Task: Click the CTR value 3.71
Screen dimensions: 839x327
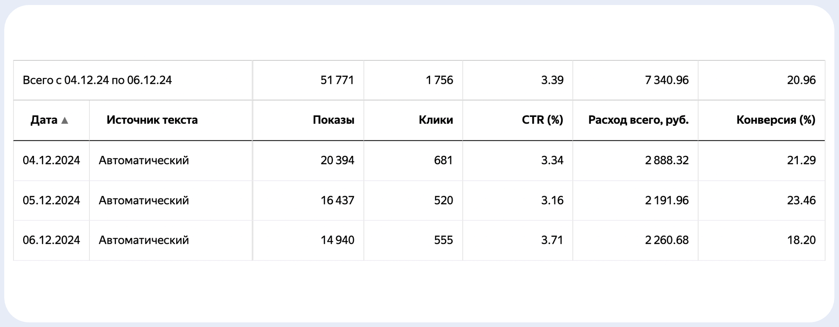Action: point(552,240)
